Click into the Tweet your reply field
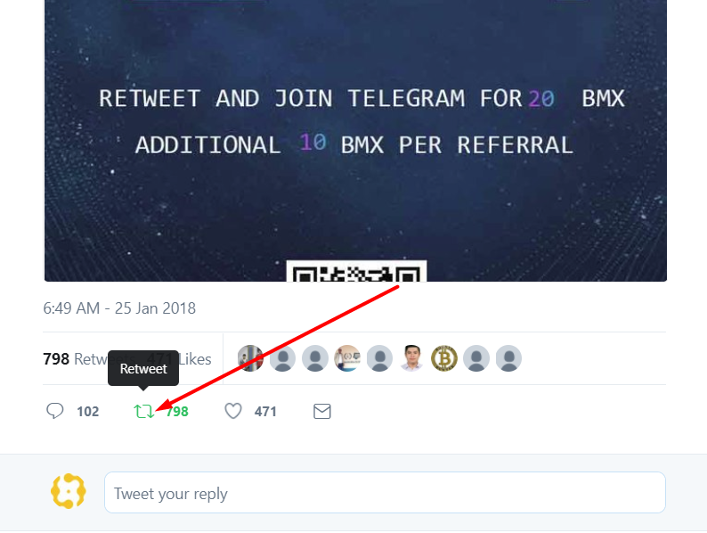The height and width of the screenshot is (533, 707). (x=385, y=493)
